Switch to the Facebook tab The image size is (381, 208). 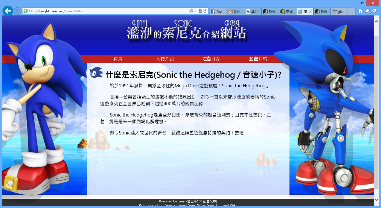pos(218,12)
